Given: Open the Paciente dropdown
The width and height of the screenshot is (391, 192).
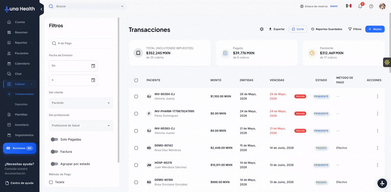Looking at the screenshot, I should tap(81, 103).
